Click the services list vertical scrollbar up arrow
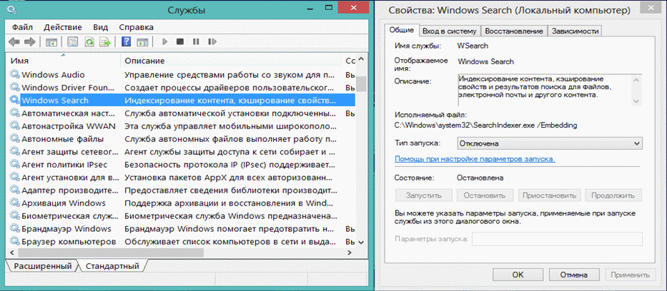The width and height of the screenshot is (667, 291). tap(361, 60)
